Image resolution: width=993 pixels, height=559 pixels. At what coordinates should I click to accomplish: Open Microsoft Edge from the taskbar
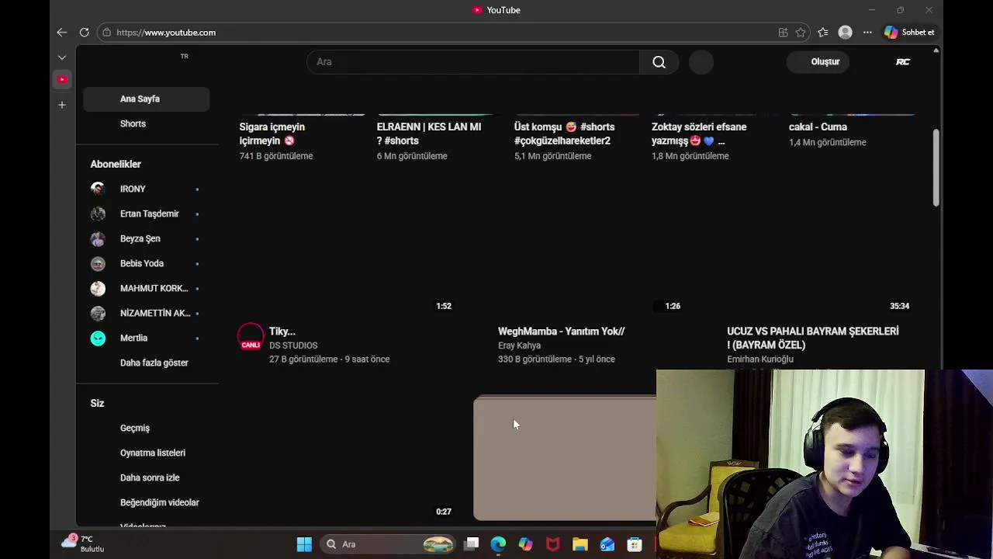[498, 544]
